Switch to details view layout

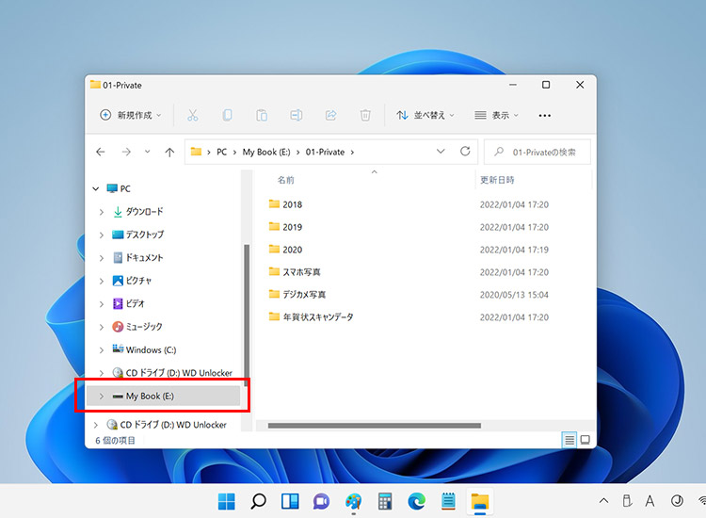pos(569,440)
